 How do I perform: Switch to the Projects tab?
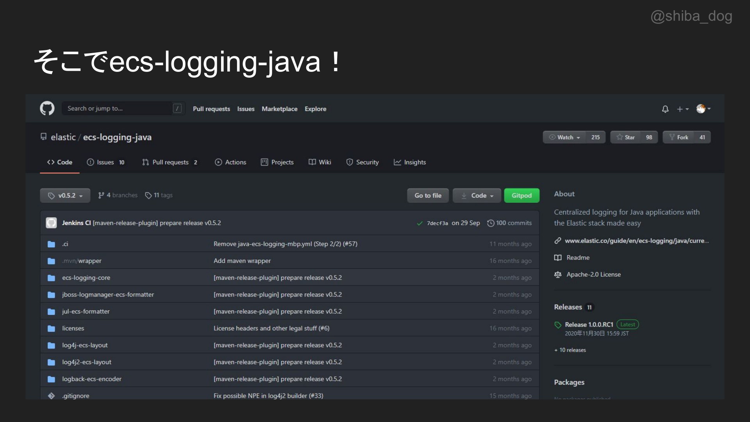pyautogui.click(x=277, y=162)
